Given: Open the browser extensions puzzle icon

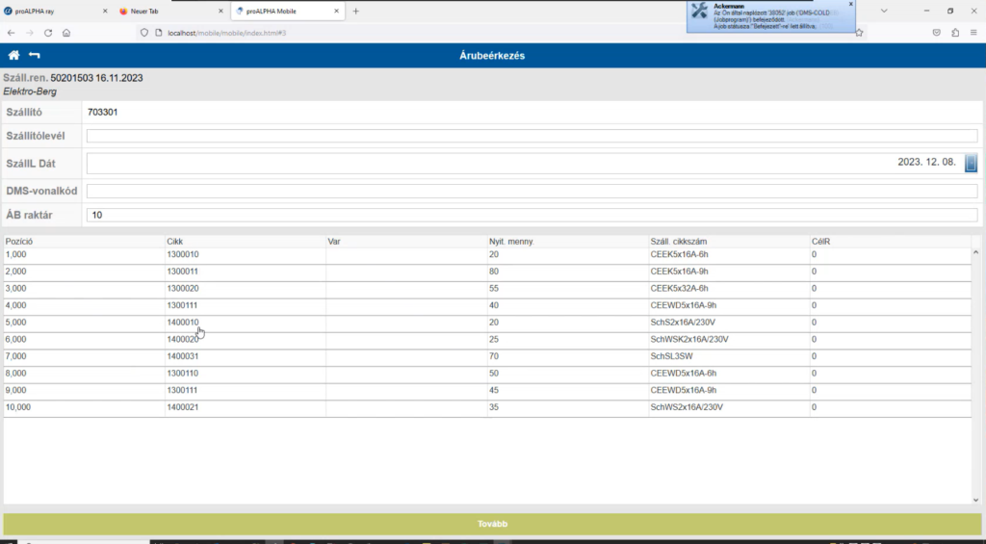Looking at the screenshot, I should coord(955,32).
